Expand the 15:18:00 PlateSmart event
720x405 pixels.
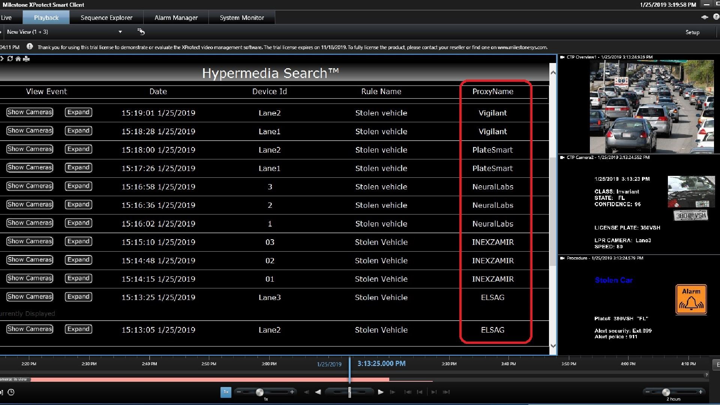78,149
